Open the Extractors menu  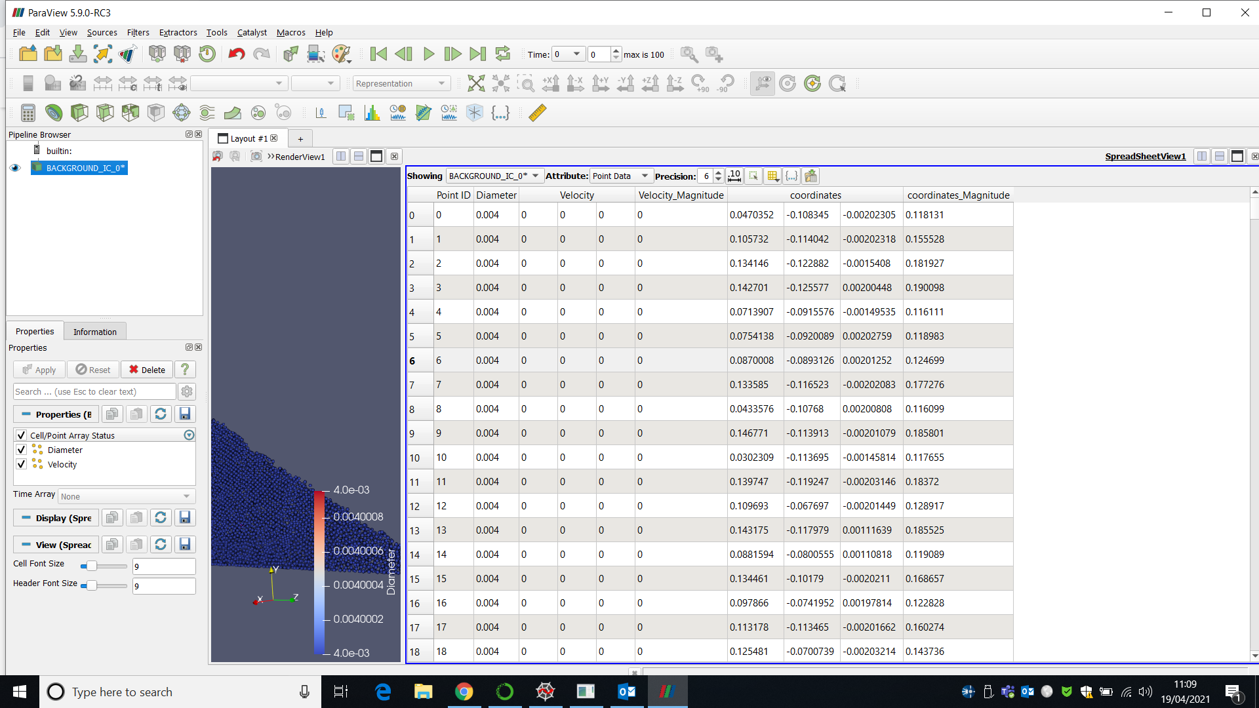[x=178, y=32]
